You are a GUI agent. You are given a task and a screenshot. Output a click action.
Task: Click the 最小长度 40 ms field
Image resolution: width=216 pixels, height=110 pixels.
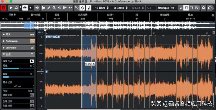[18, 86]
